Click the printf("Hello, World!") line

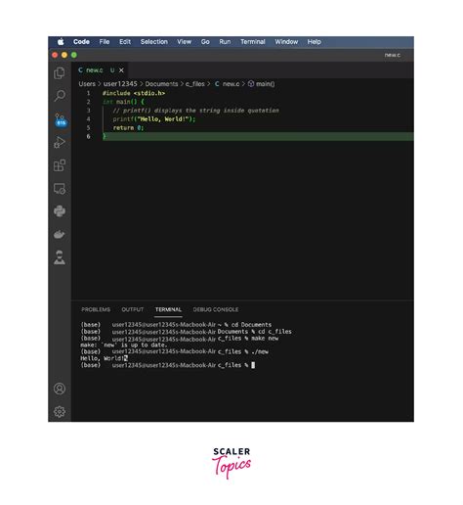pyautogui.click(x=154, y=119)
